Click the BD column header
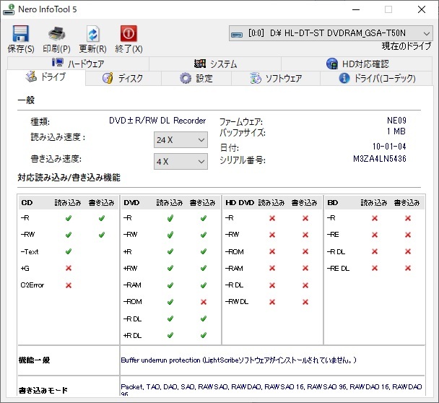 coord(333,203)
